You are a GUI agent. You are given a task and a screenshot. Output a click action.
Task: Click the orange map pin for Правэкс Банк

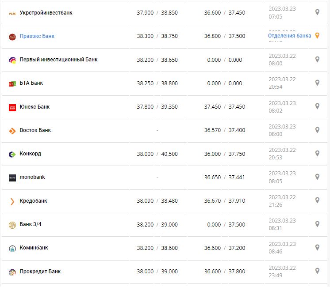pos(317,36)
